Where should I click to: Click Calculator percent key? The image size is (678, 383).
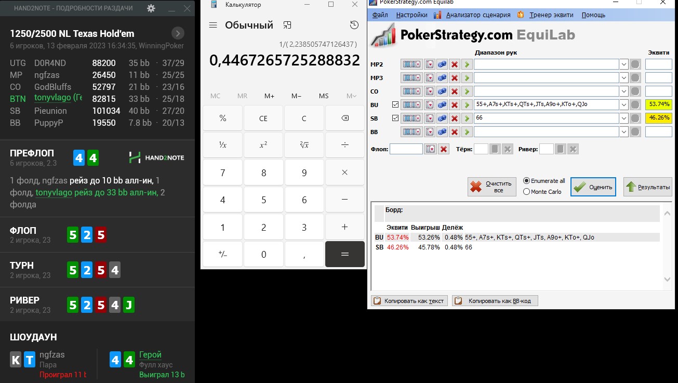pyautogui.click(x=222, y=118)
